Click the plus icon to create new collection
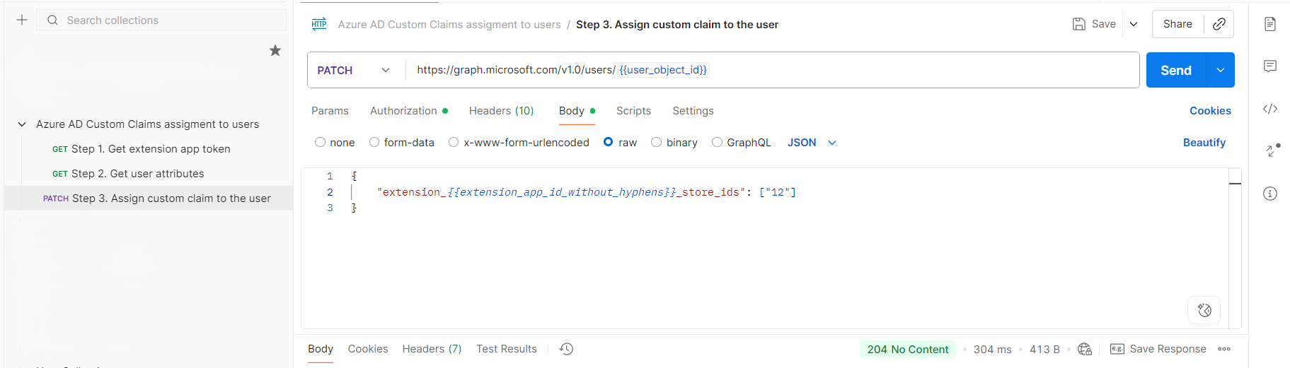Image resolution: width=1290 pixels, height=368 pixels. point(22,20)
